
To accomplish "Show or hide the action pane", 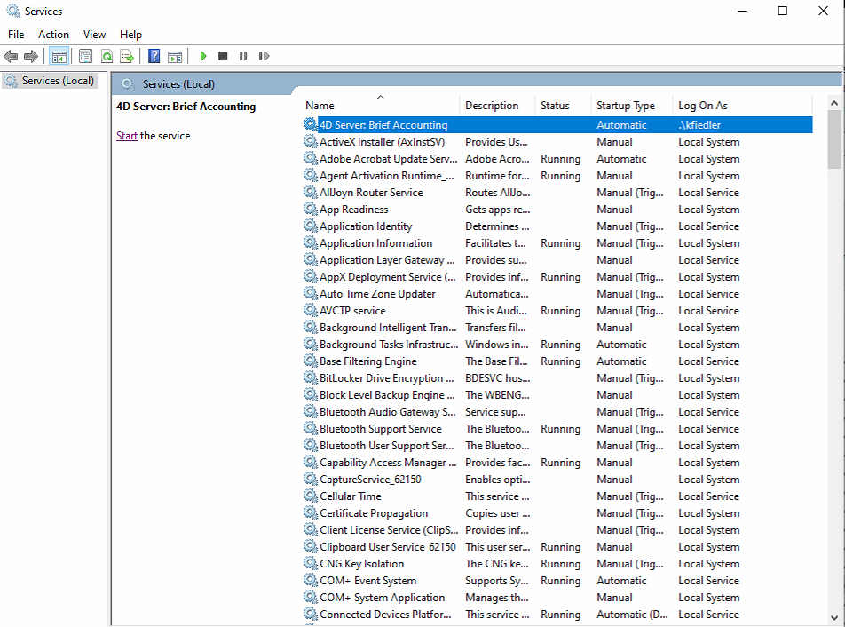I will coord(175,55).
